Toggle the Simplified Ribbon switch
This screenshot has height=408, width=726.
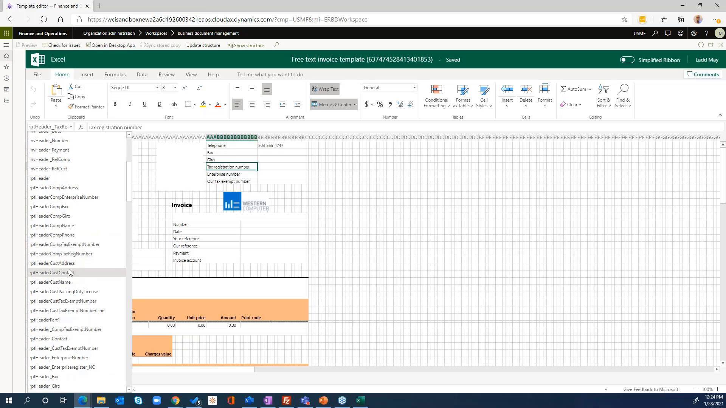[x=627, y=60]
